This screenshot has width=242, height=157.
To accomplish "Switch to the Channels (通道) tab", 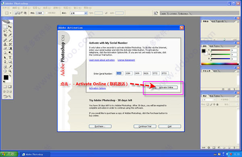I will (x=211, y=96).
